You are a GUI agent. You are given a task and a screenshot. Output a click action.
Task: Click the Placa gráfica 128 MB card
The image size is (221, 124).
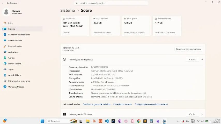click(136, 26)
